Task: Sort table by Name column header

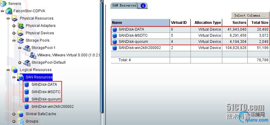Action: (x=140, y=23)
